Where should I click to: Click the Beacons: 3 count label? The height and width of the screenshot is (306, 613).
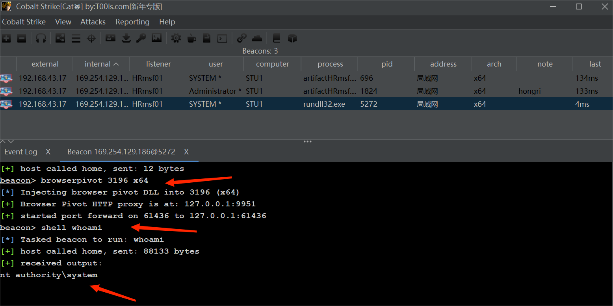[x=260, y=51]
